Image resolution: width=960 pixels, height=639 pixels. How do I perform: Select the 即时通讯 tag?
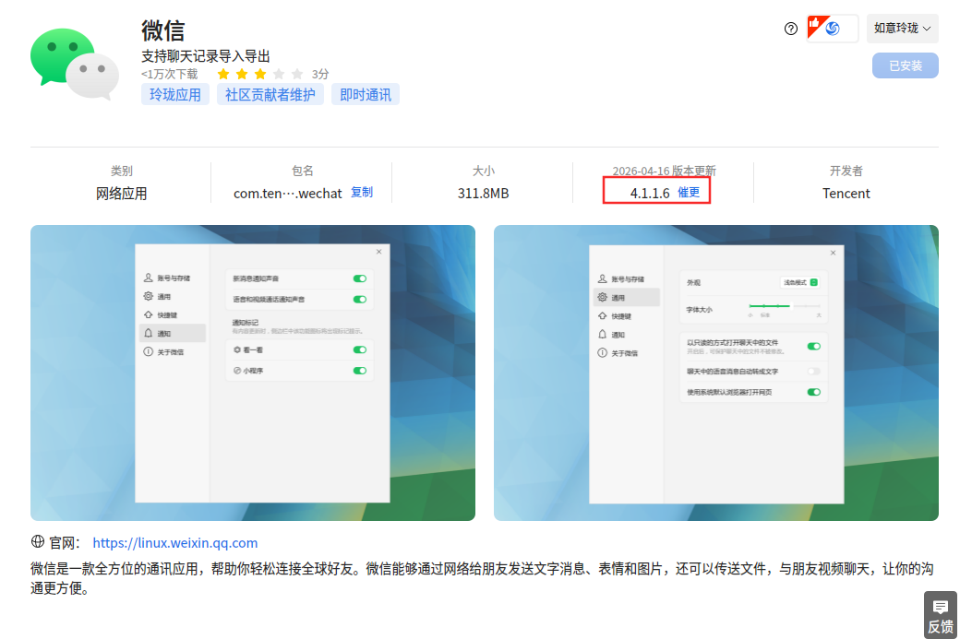point(366,95)
